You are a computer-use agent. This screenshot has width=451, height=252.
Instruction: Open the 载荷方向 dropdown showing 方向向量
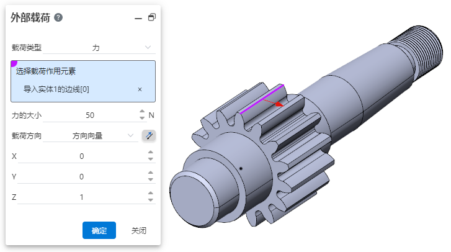point(91,135)
